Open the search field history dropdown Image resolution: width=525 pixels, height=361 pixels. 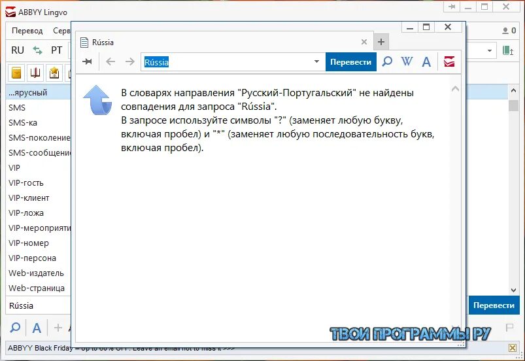point(316,61)
